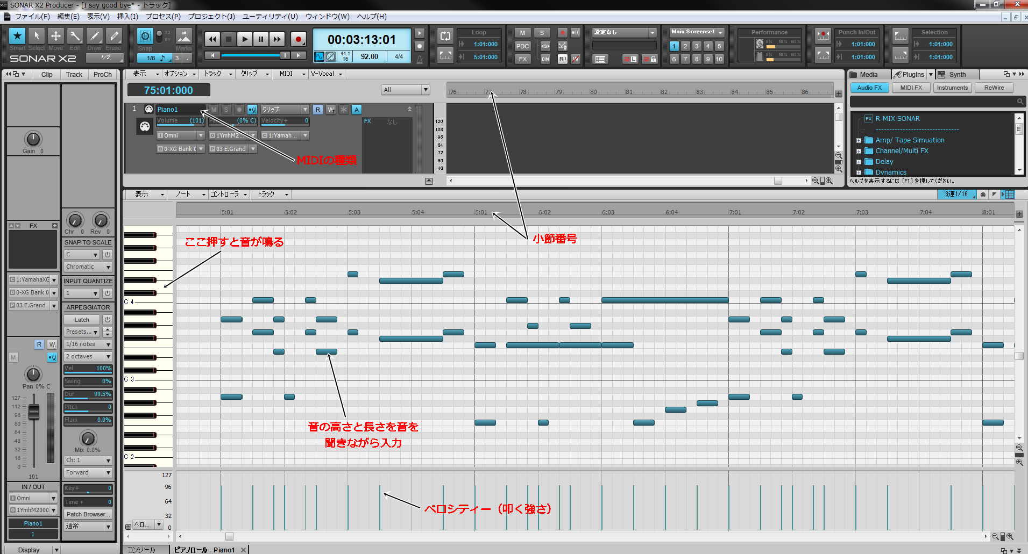Viewport: 1028px width, 554px height.
Task: Open the 03 E.Grand patch dropdown
Action: pyautogui.click(x=233, y=149)
